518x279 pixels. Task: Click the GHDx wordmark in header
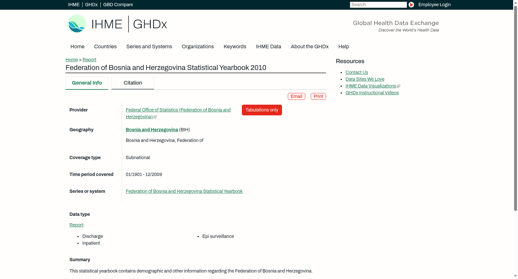click(x=150, y=24)
